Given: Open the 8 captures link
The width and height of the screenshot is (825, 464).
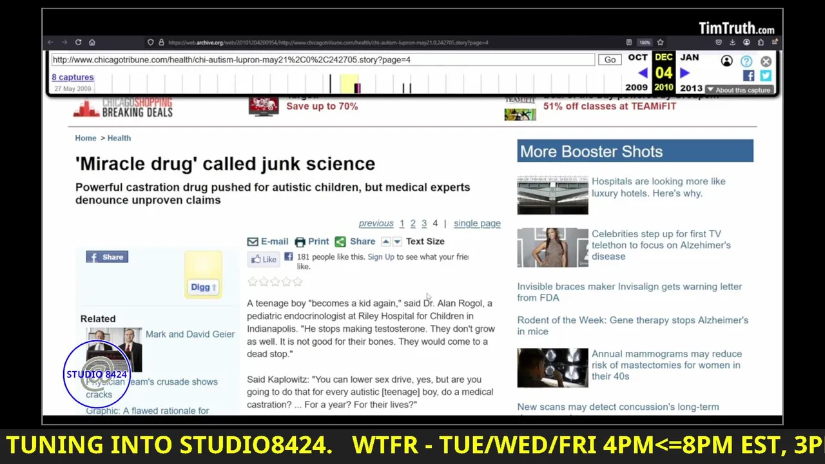Looking at the screenshot, I should 73,77.
